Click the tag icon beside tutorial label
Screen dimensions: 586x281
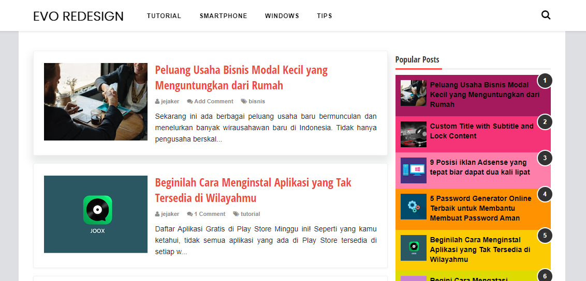[x=236, y=214]
